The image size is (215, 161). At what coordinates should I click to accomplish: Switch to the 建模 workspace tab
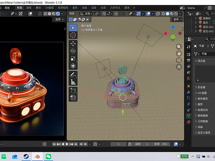pos(29,8)
